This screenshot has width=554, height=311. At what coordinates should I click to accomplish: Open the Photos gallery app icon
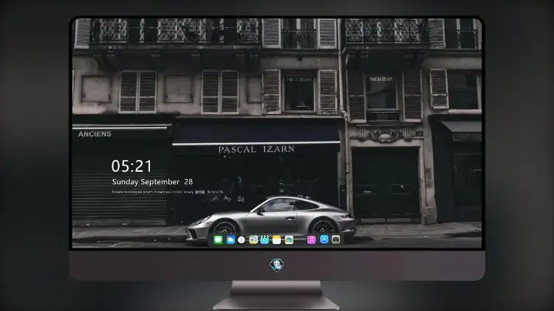pyautogui.click(x=289, y=240)
